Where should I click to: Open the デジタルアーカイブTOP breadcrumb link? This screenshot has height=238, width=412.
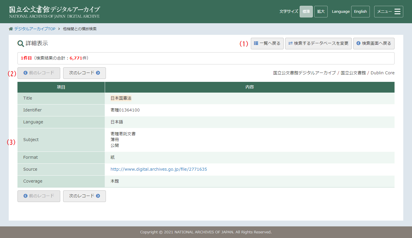coord(35,29)
